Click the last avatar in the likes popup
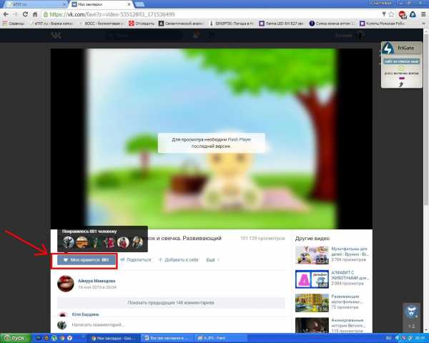Viewport: 429px width, 343px height. point(137,242)
